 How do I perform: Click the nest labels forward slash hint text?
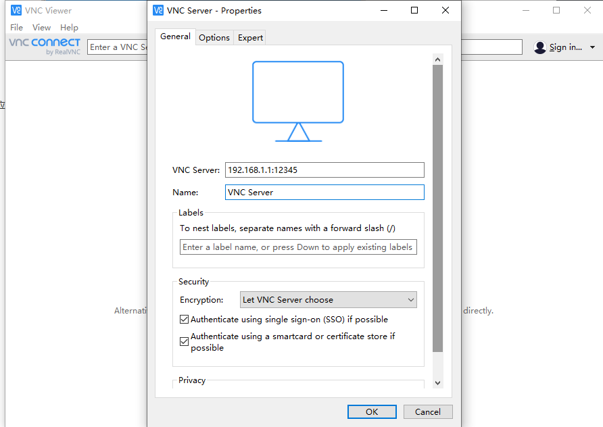pos(287,228)
